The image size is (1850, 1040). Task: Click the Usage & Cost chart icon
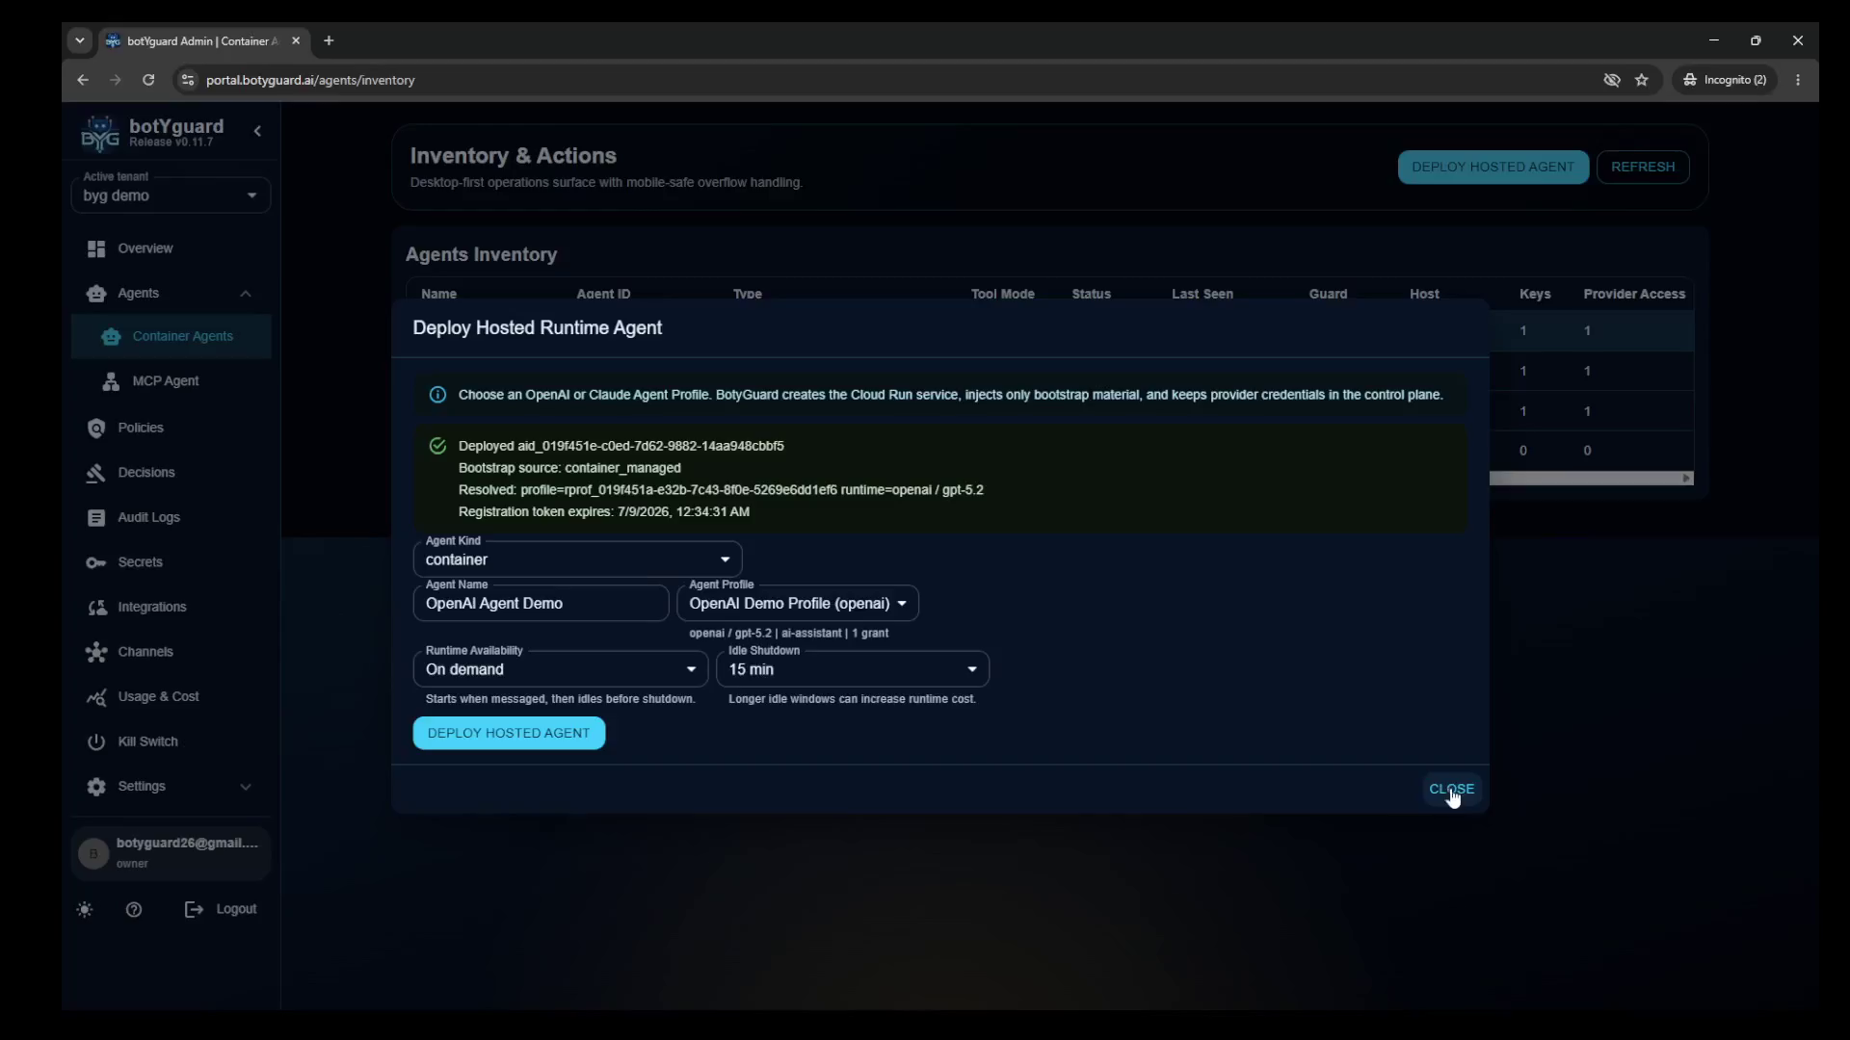click(x=96, y=697)
